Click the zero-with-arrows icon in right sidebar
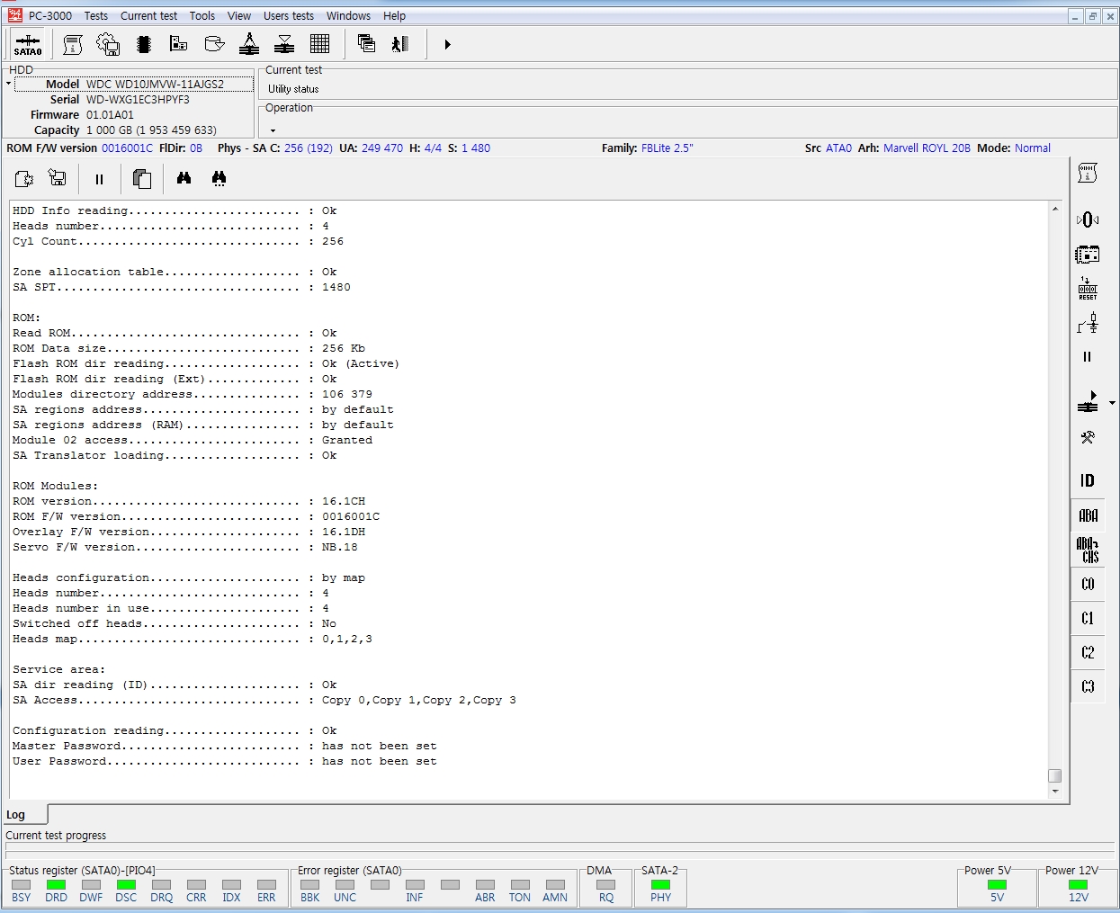 (x=1088, y=219)
